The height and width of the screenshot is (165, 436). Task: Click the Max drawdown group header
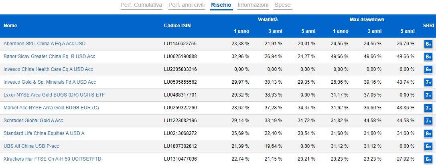click(367, 20)
